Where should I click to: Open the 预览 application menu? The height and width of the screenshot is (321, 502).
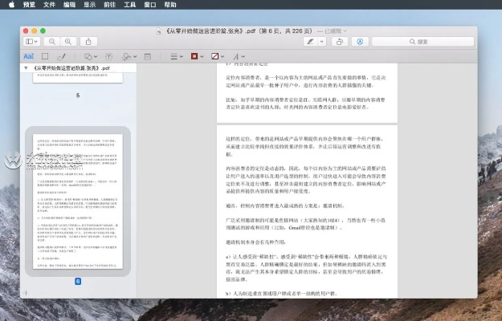coord(29,5)
